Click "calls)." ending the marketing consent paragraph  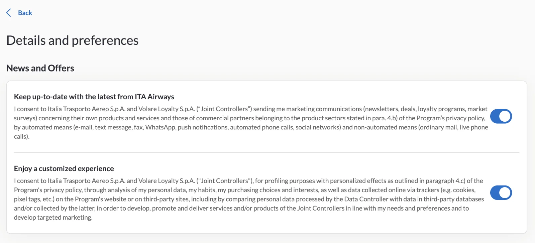click(22, 136)
